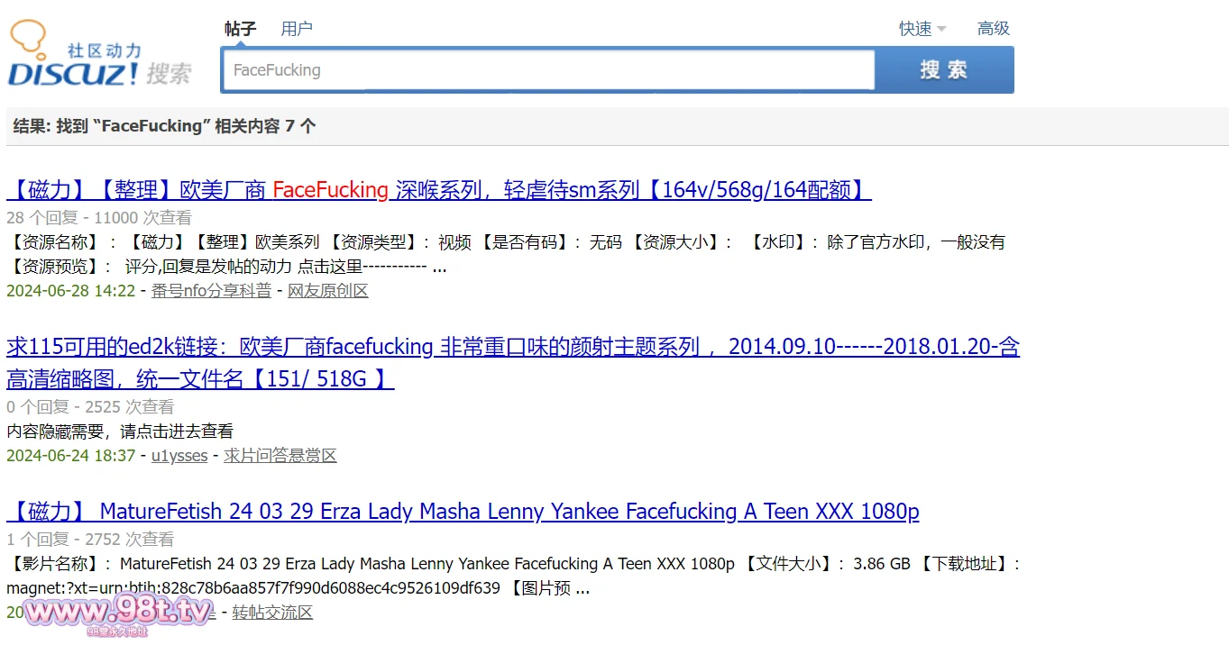1229x645 pixels.
Task: Click the 28 个回复 reply count text
Action: pyautogui.click(x=42, y=217)
